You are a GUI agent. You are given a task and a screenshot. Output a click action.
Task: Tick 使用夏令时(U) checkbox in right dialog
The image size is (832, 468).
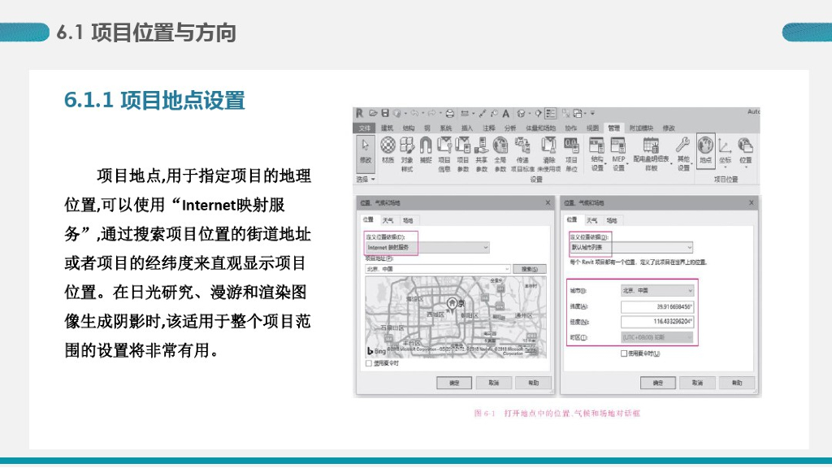coord(624,353)
